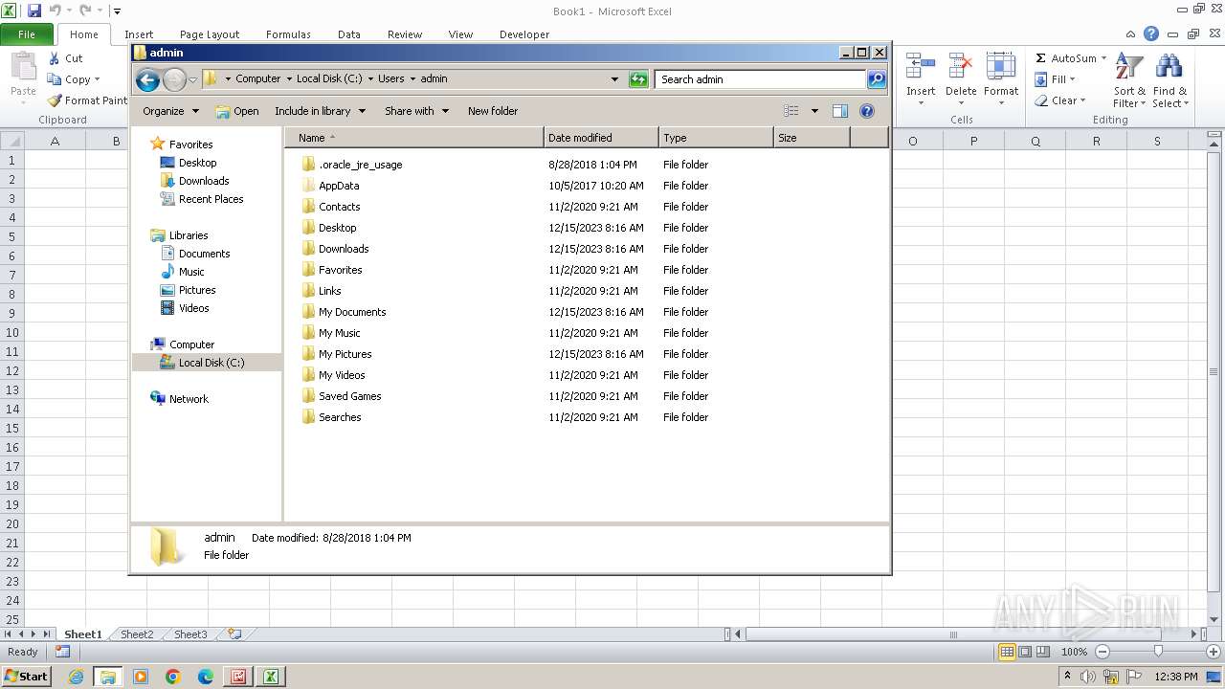Open the AutoSum dropdown arrow
The image size is (1225, 689).
(1103, 58)
